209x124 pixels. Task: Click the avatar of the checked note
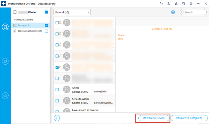click(x=67, y=67)
